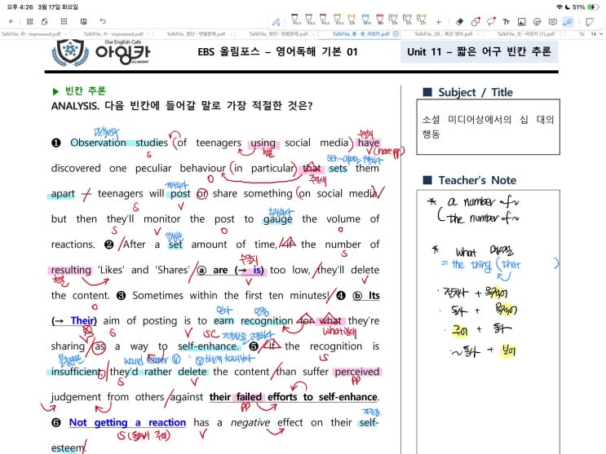This screenshot has width=606, height=454.
Task: Tap the Subject / Title text box
Action: pyautogui.click(x=488, y=126)
